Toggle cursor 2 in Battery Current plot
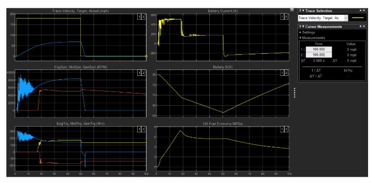This screenshot has width=372, height=183. [286, 16]
